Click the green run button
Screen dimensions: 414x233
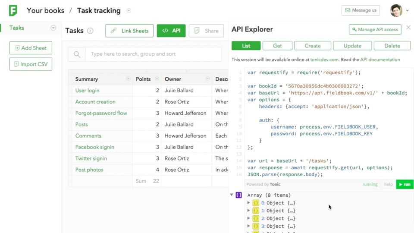click(x=405, y=184)
